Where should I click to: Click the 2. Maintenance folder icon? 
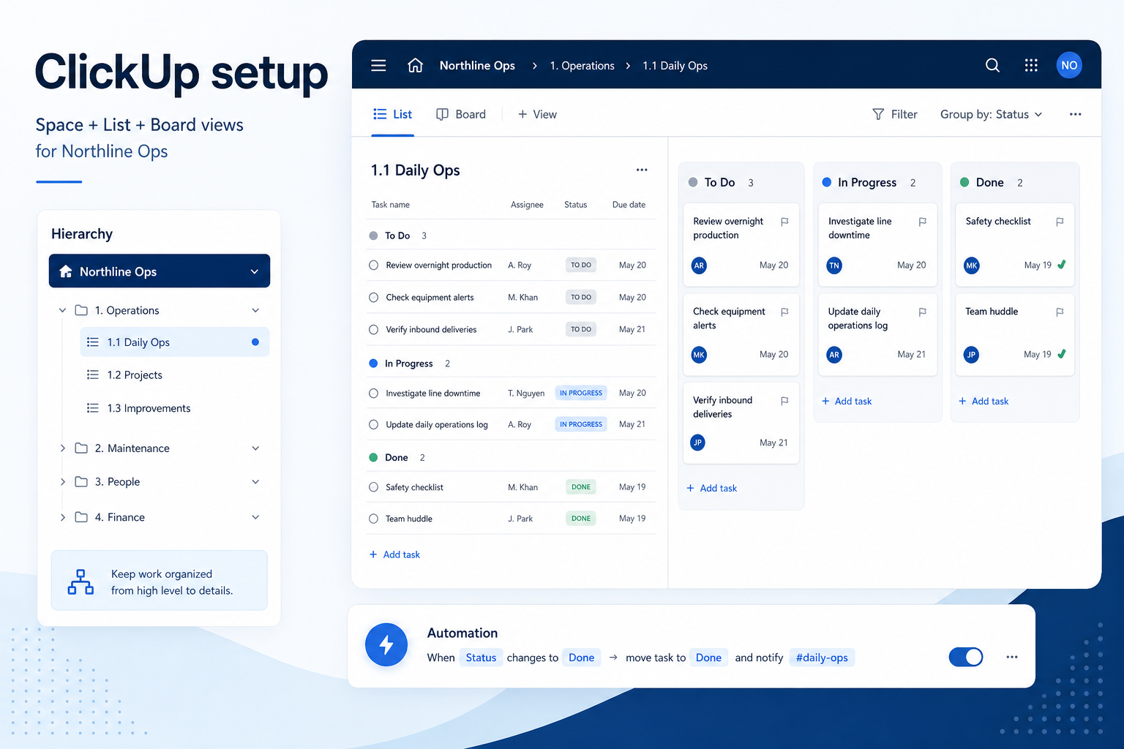point(81,448)
